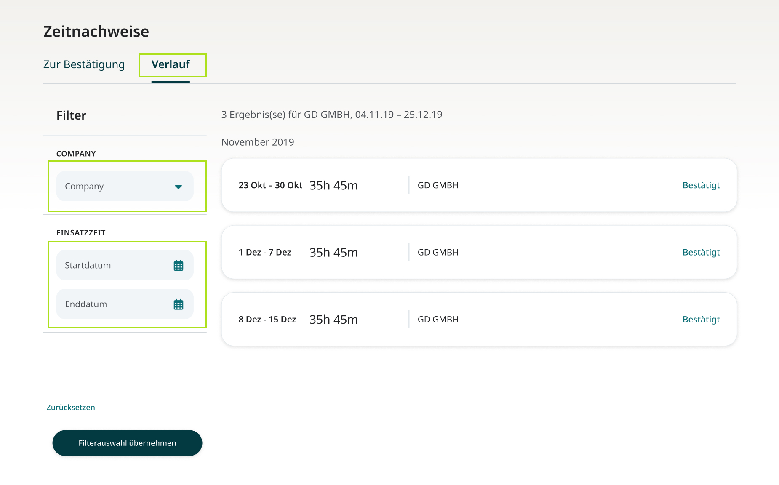Click Bestätigt on the 8 Dez - 15 Dez entry
Viewport: 779px width, 485px height.
[x=701, y=319]
